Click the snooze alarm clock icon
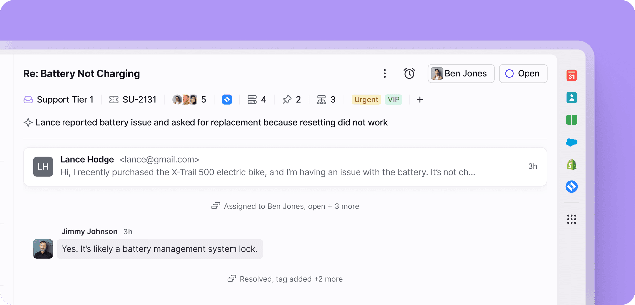The image size is (635, 305). (409, 73)
